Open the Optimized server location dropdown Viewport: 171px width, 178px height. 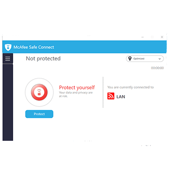(x=145, y=59)
